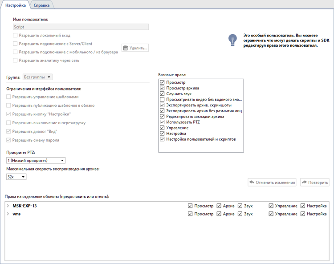
Task: Enable viewing video without watermark checkbox
Action: tap(162, 99)
